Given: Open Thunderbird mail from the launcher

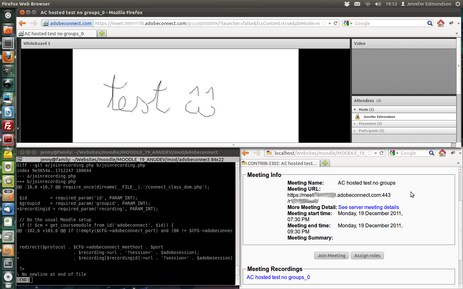Looking at the screenshot, I should point(8,209).
